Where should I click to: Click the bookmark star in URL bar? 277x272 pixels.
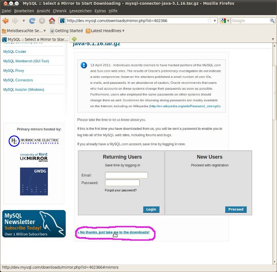[210, 21]
